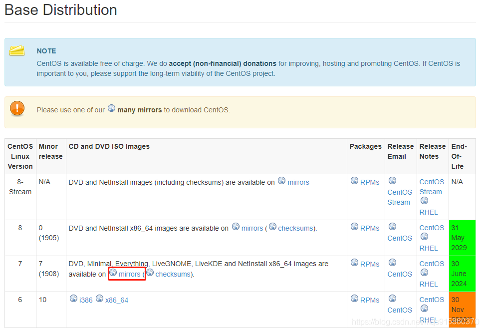Click the orange exclamation warning icon
Screen dimensions: 484x331
[x=17, y=108]
